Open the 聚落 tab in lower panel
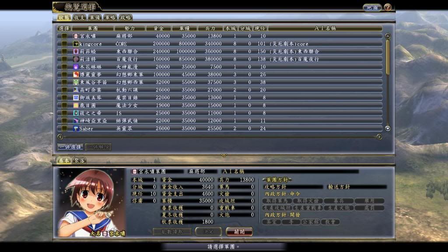 79,161
